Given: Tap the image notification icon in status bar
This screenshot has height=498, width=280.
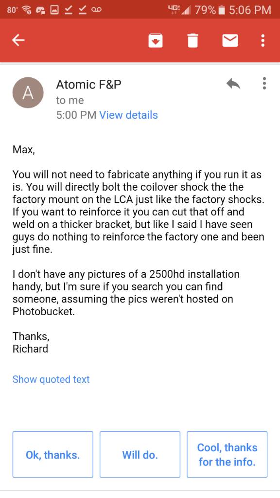Looking at the screenshot, I should point(55,10).
